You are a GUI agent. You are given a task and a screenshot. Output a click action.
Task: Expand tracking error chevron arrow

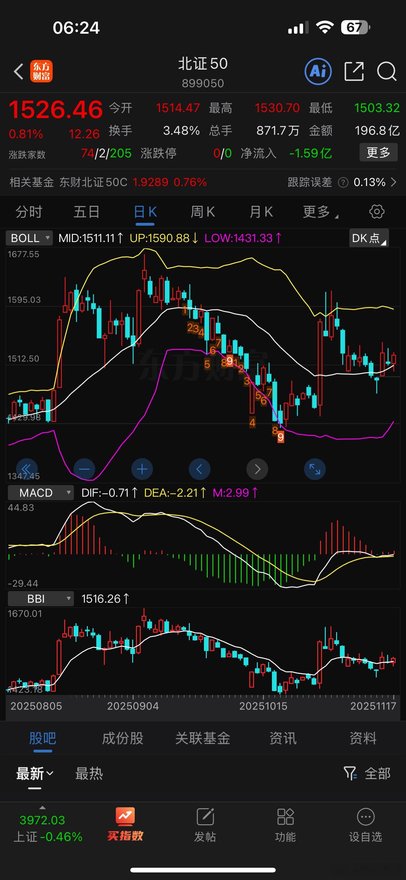click(x=394, y=182)
